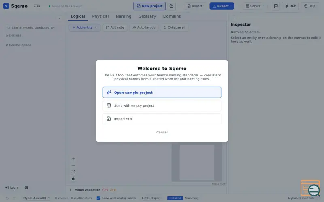Zoom in with the canvas plus control
The height and width of the screenshot is (202, 324).
pos(73,159)
